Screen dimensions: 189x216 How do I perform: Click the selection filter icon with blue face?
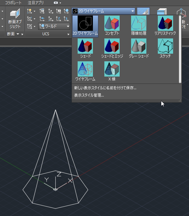coord(162,11)
